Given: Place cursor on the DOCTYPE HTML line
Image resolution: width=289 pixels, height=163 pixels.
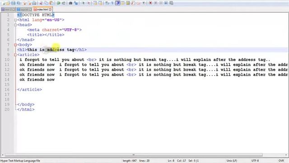Looking at the screenshot, I should (x=36, y=15).
